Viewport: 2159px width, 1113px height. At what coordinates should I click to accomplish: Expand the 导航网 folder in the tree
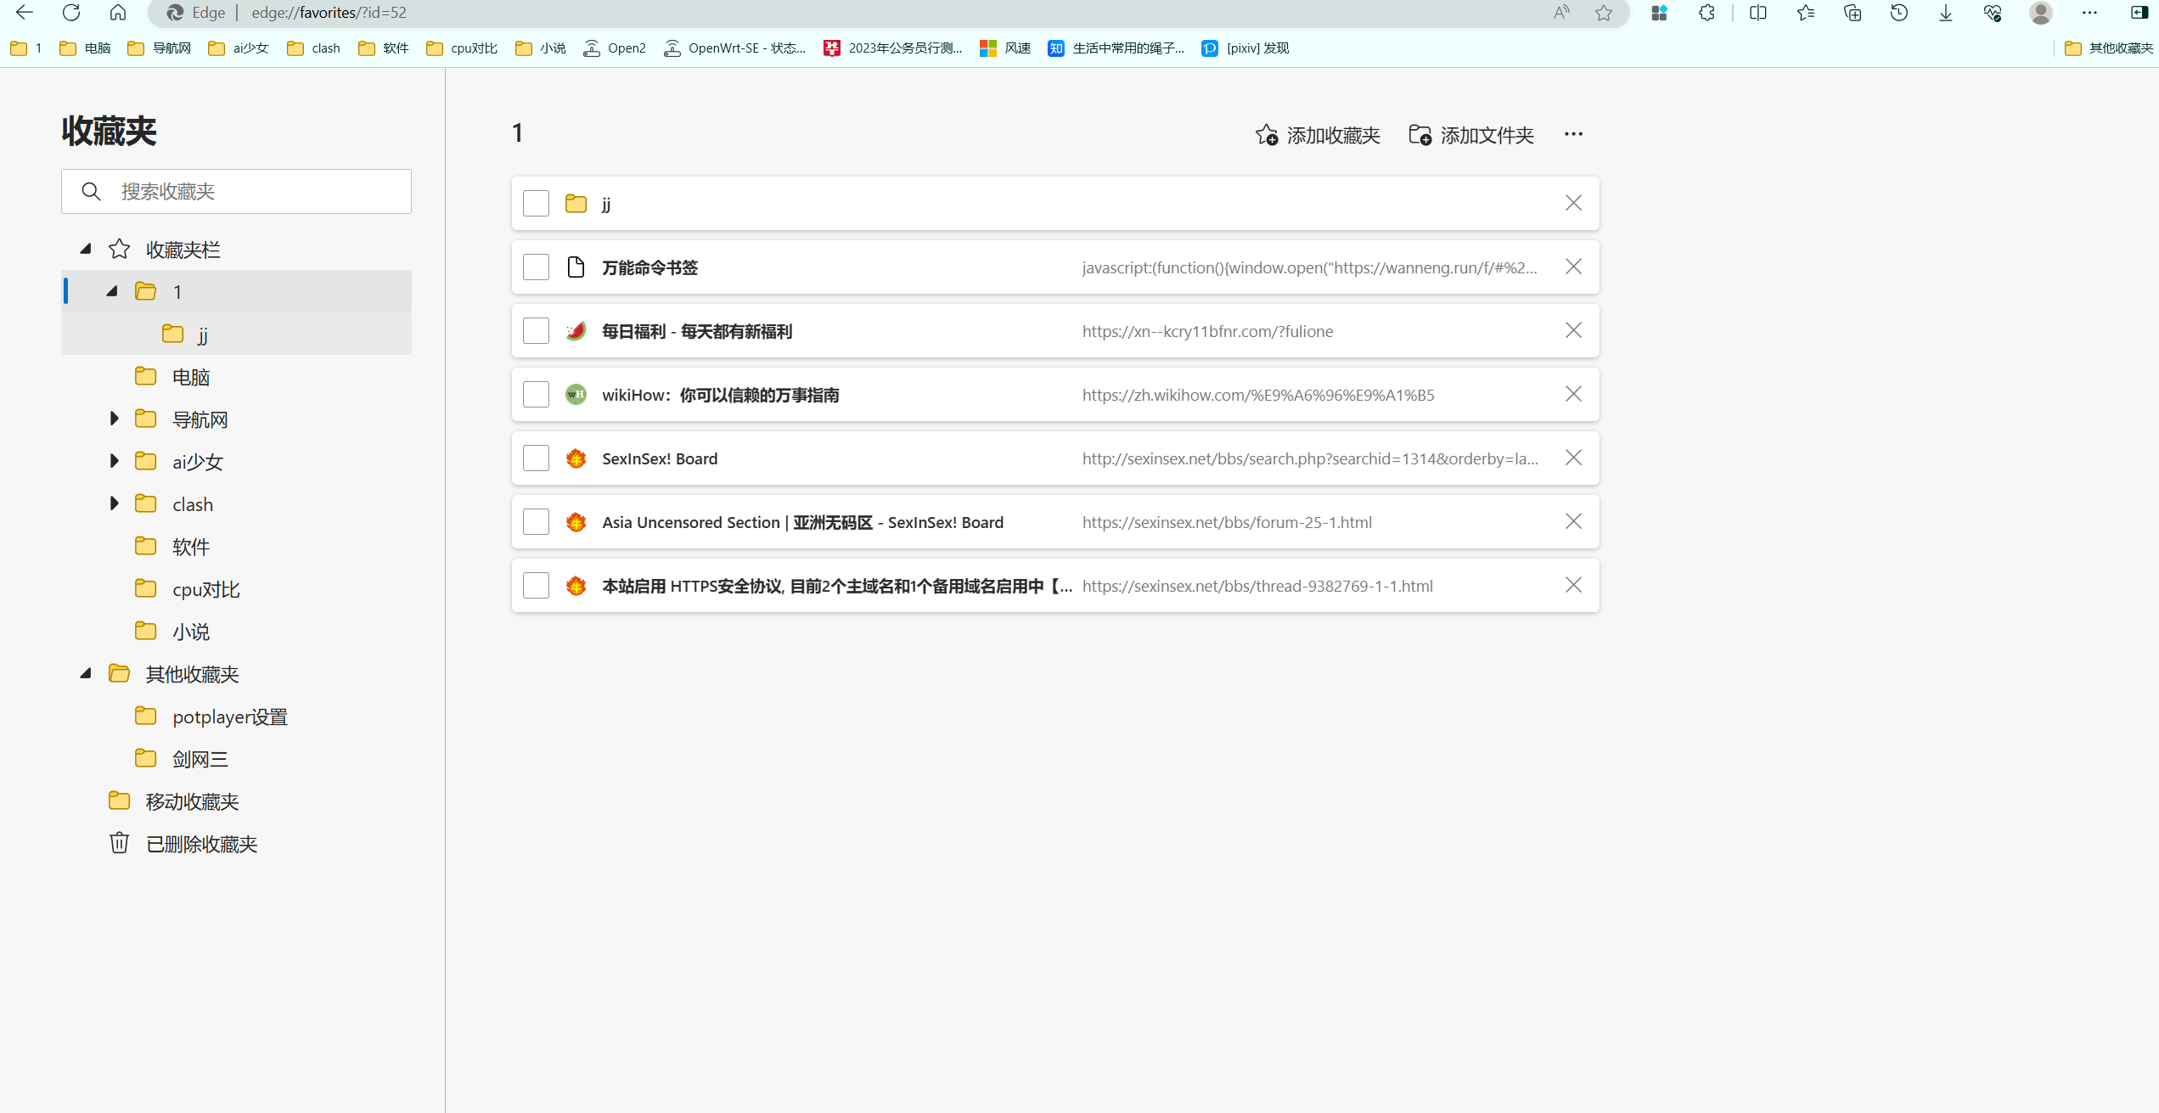pos(114,419)
